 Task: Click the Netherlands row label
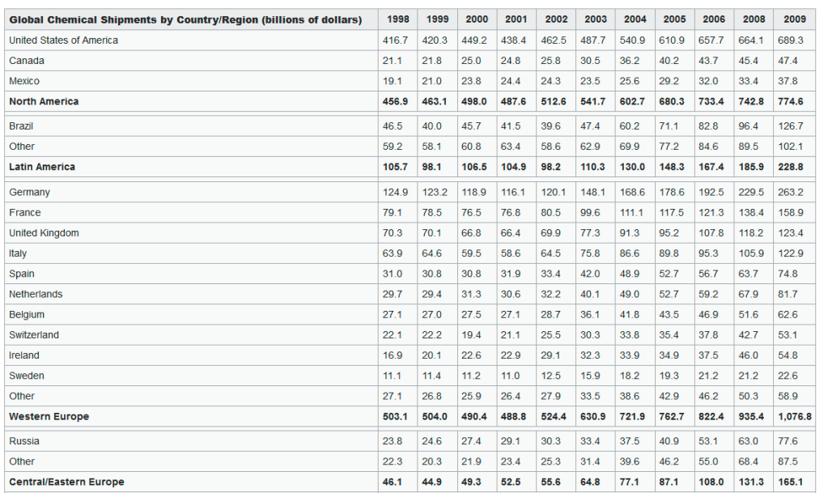(36, 294)
